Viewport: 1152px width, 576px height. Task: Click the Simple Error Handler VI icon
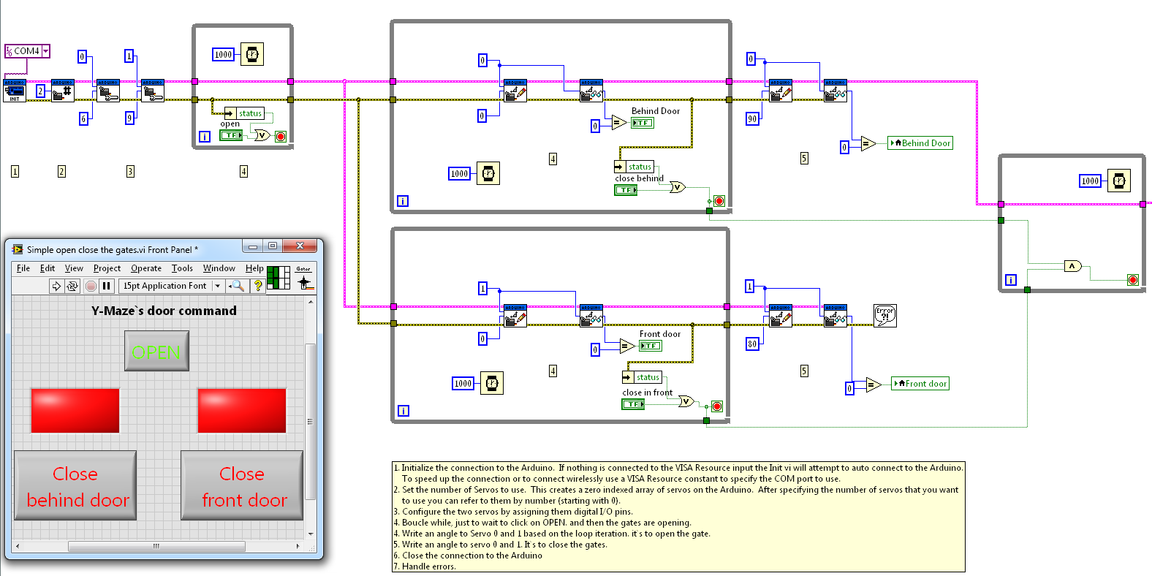(x=885, y=316)
